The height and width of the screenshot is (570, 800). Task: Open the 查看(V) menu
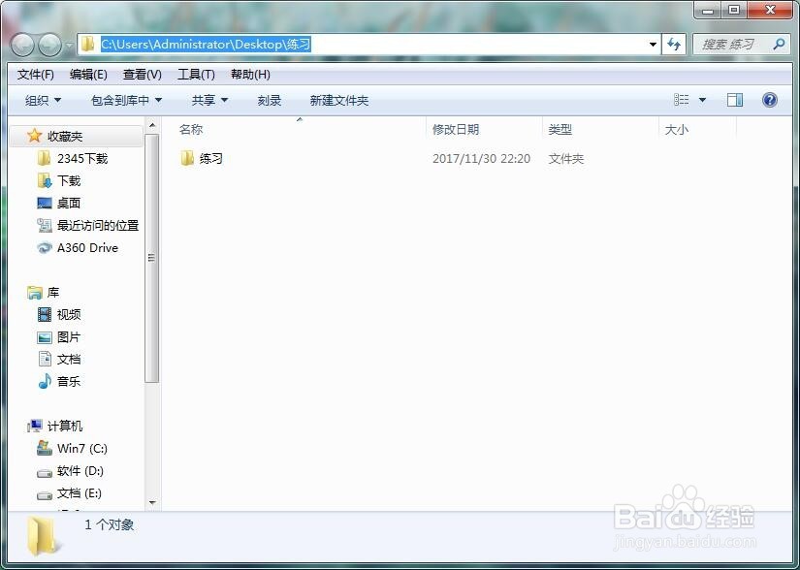142,74
